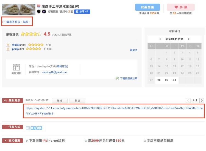Click the 新增 button in latest news
The height and width of the screenshot is (151, 206).
60,101
